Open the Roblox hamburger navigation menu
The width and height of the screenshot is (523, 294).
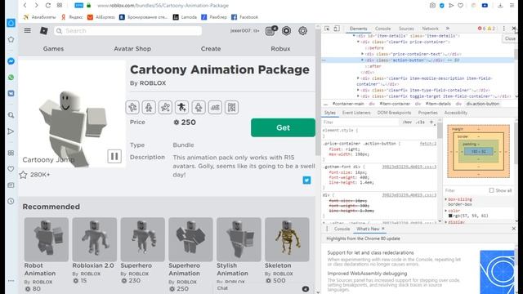coord(27,31)
